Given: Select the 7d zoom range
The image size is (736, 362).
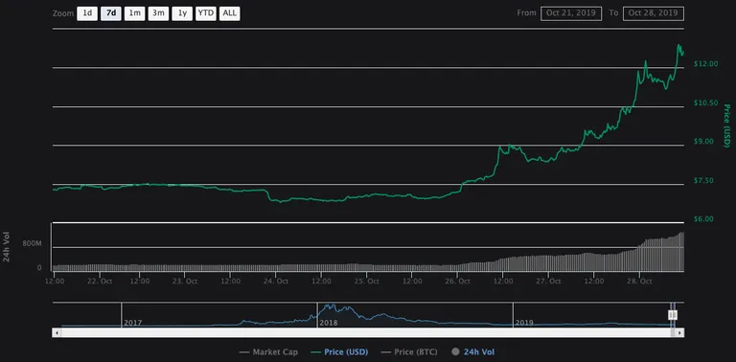Looking at the screenshot, I should click(111, 13).
